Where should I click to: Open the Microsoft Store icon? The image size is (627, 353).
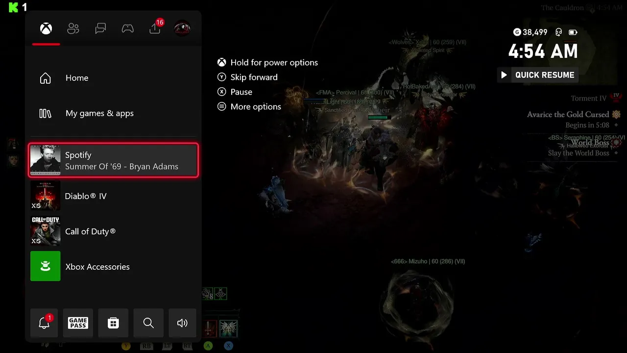(x=113, y=323)
